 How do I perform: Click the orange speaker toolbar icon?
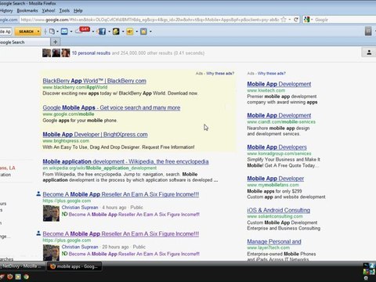click(x=130, y=31)
